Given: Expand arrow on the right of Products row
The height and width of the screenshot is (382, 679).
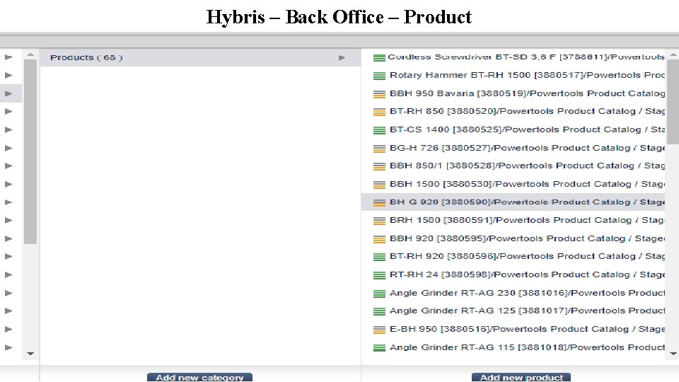Looking at the screenshot, I should [342, 57].
